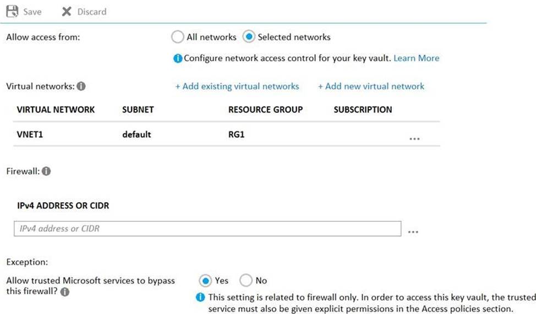This screenshot has width=536, height=314.
Task: Click Add existing virtual networks
Action: click(237, 86)
